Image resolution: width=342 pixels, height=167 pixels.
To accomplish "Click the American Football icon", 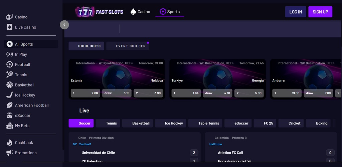I will 9,105.
